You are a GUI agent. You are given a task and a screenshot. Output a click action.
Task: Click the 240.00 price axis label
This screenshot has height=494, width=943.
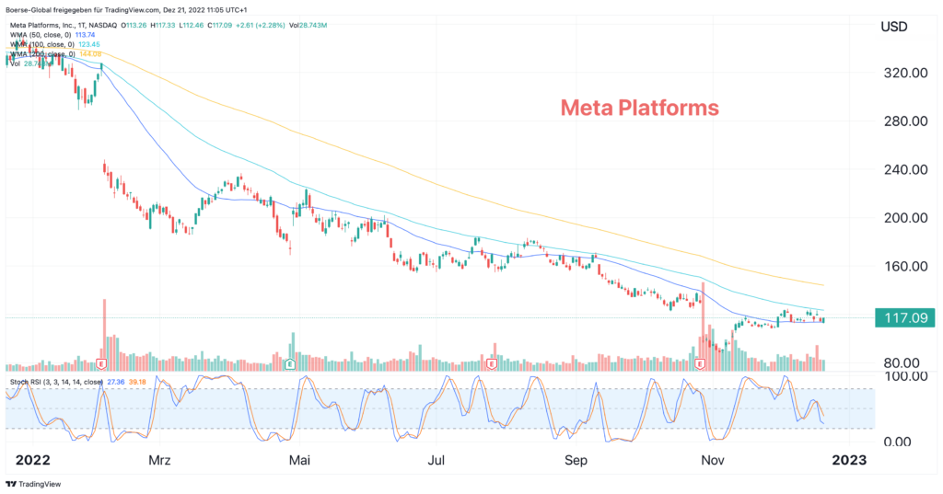(905, 169)
